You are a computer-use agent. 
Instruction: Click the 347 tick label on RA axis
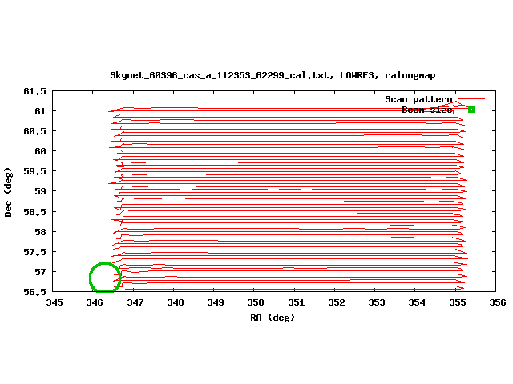click(135, 302)
